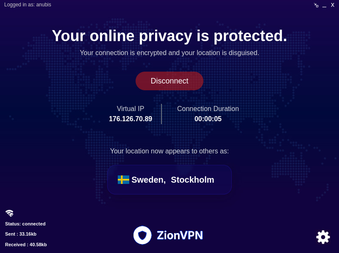This screenshot has width=339, height=253.
Task: Click the privacy protected headline
Action: [169, 36]
